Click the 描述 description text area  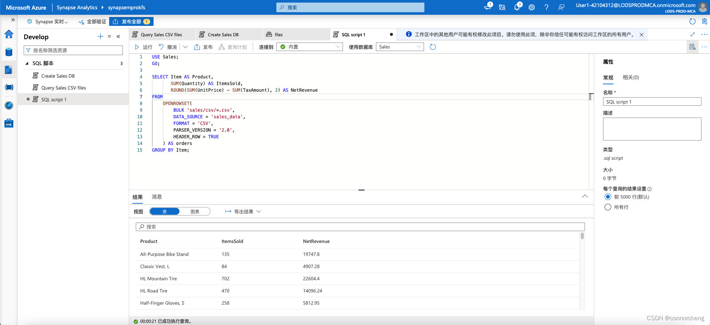pyautogui.click(x=652, y=129)
